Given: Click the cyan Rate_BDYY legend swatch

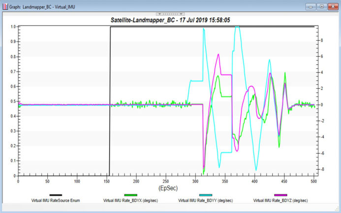Looking at the screenshot, I should [x=205, y=195].
